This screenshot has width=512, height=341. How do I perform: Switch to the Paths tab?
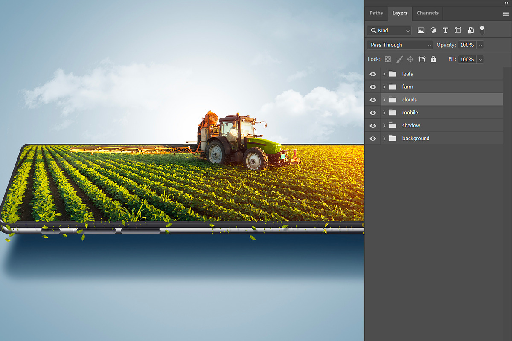376,13
